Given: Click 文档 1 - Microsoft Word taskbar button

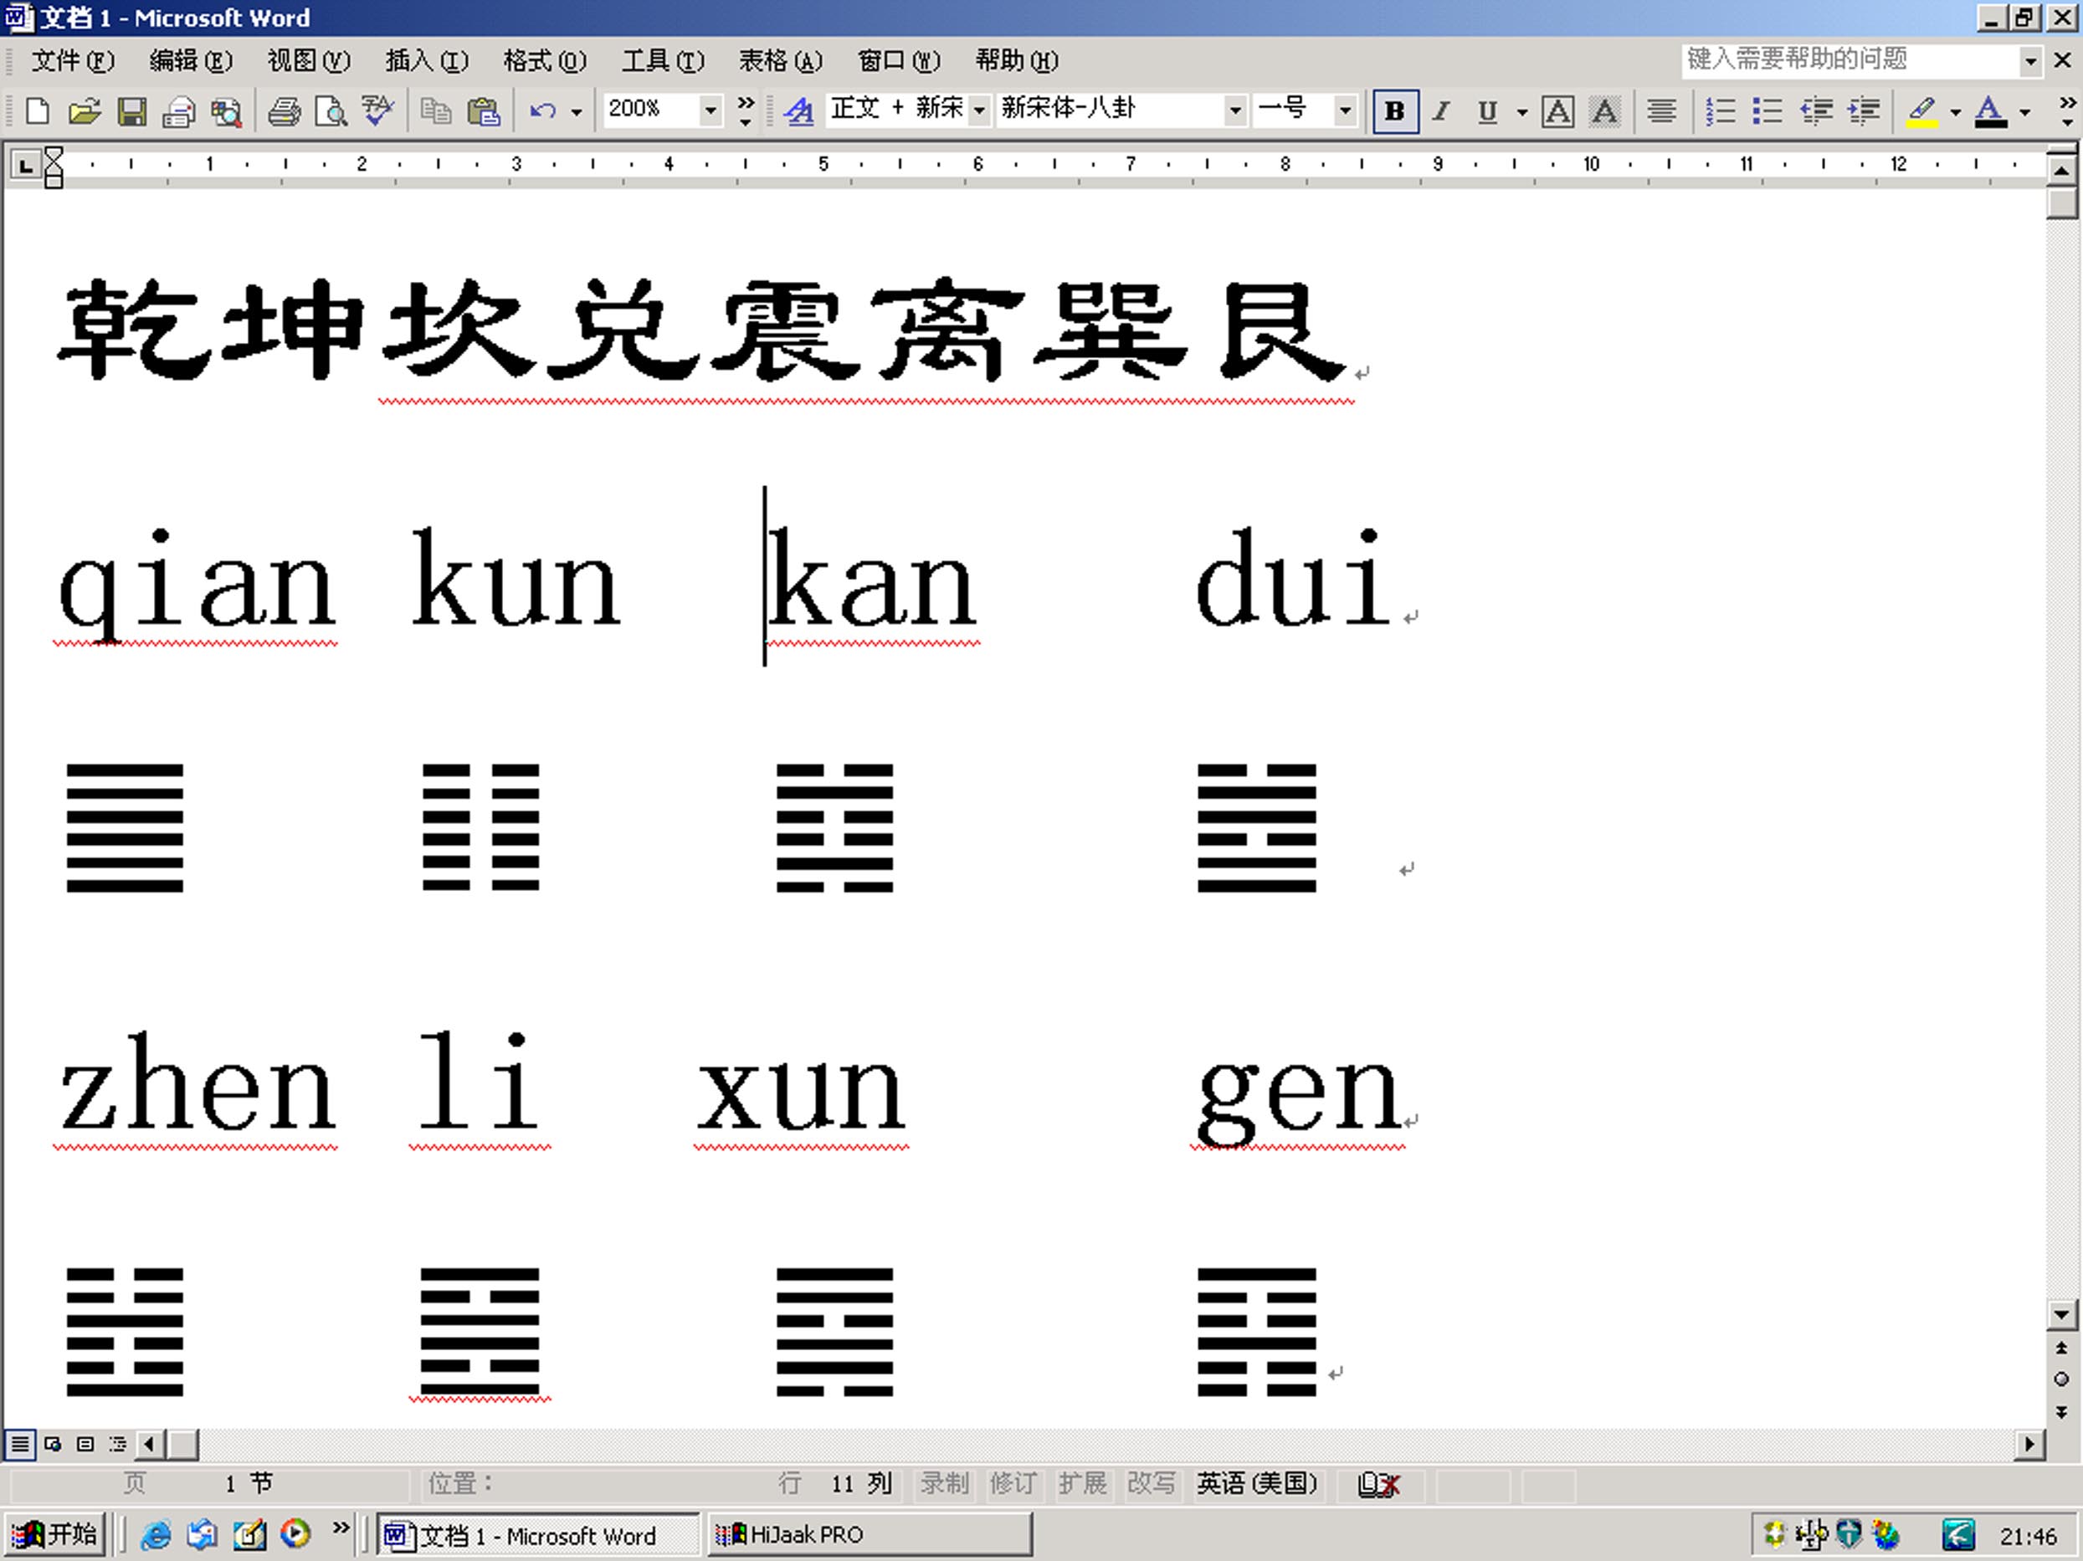Looking at the screenshot, I should 538,1534.
